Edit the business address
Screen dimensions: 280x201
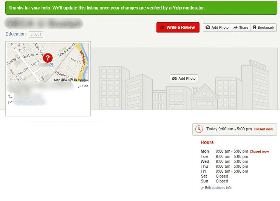[x=83, y=86]
